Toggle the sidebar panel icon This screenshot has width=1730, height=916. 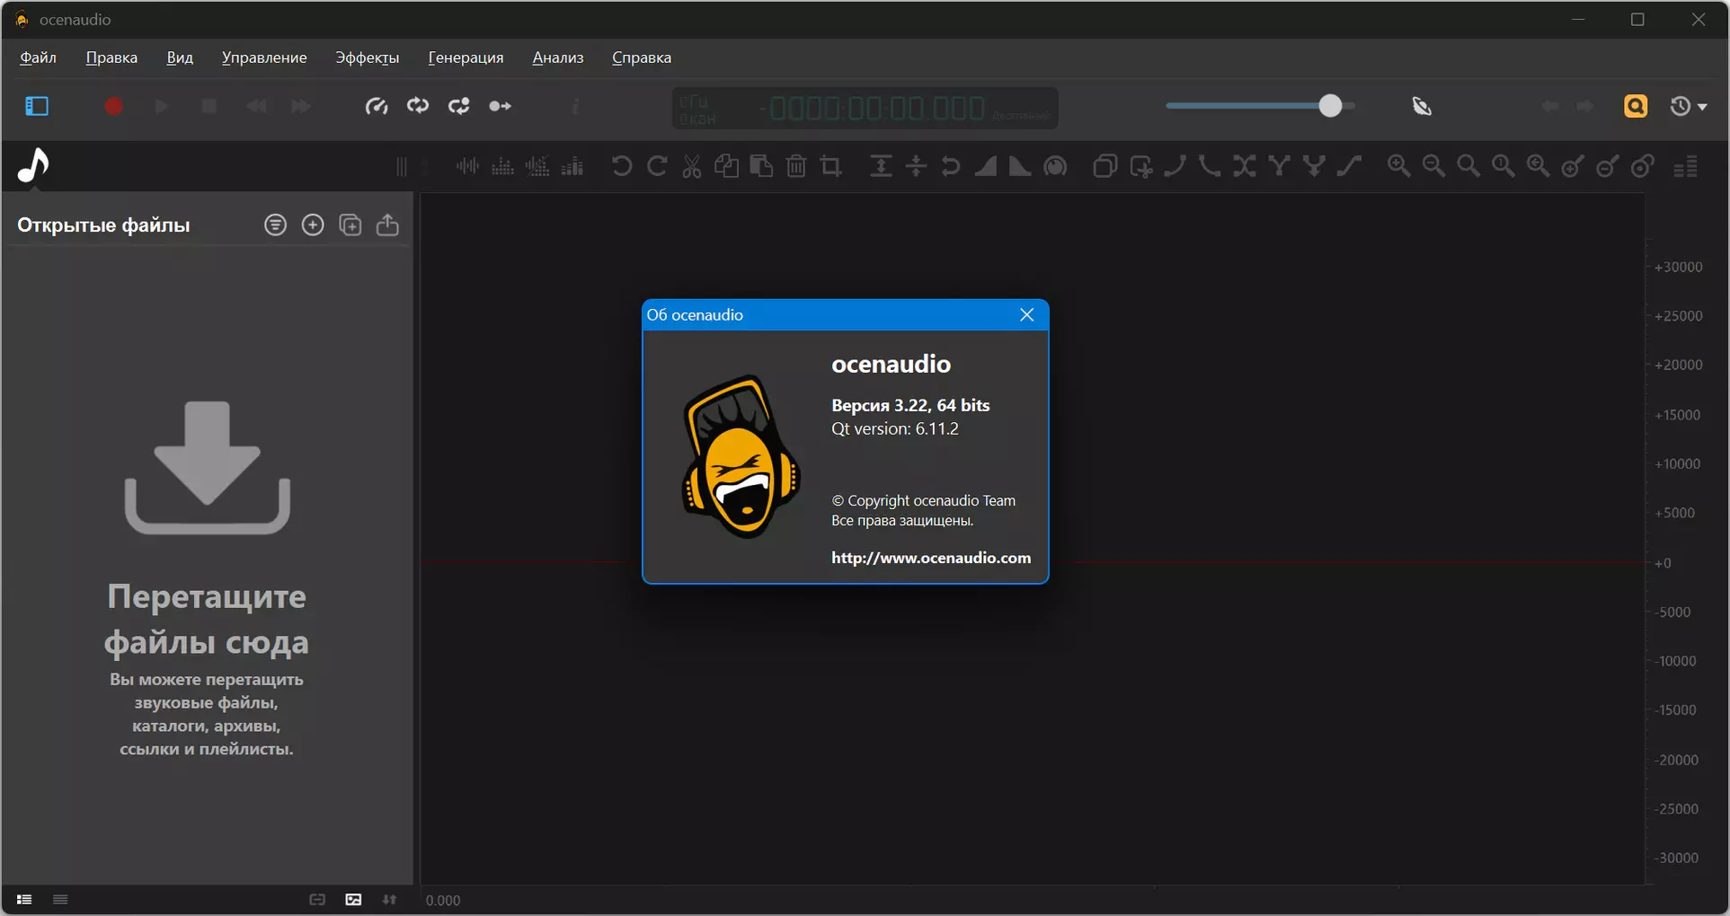click(37, 106)
